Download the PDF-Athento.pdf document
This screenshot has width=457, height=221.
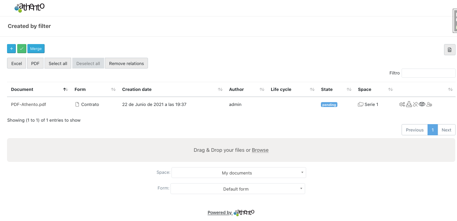[x=409, y=104]
